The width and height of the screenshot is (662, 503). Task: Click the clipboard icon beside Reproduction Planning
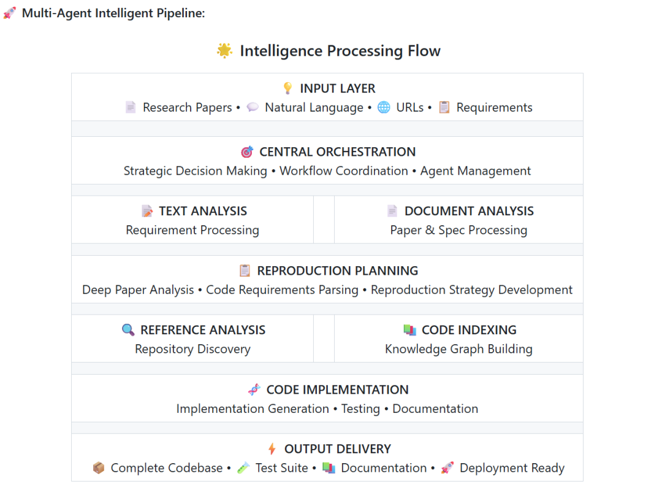coord(245,271)
